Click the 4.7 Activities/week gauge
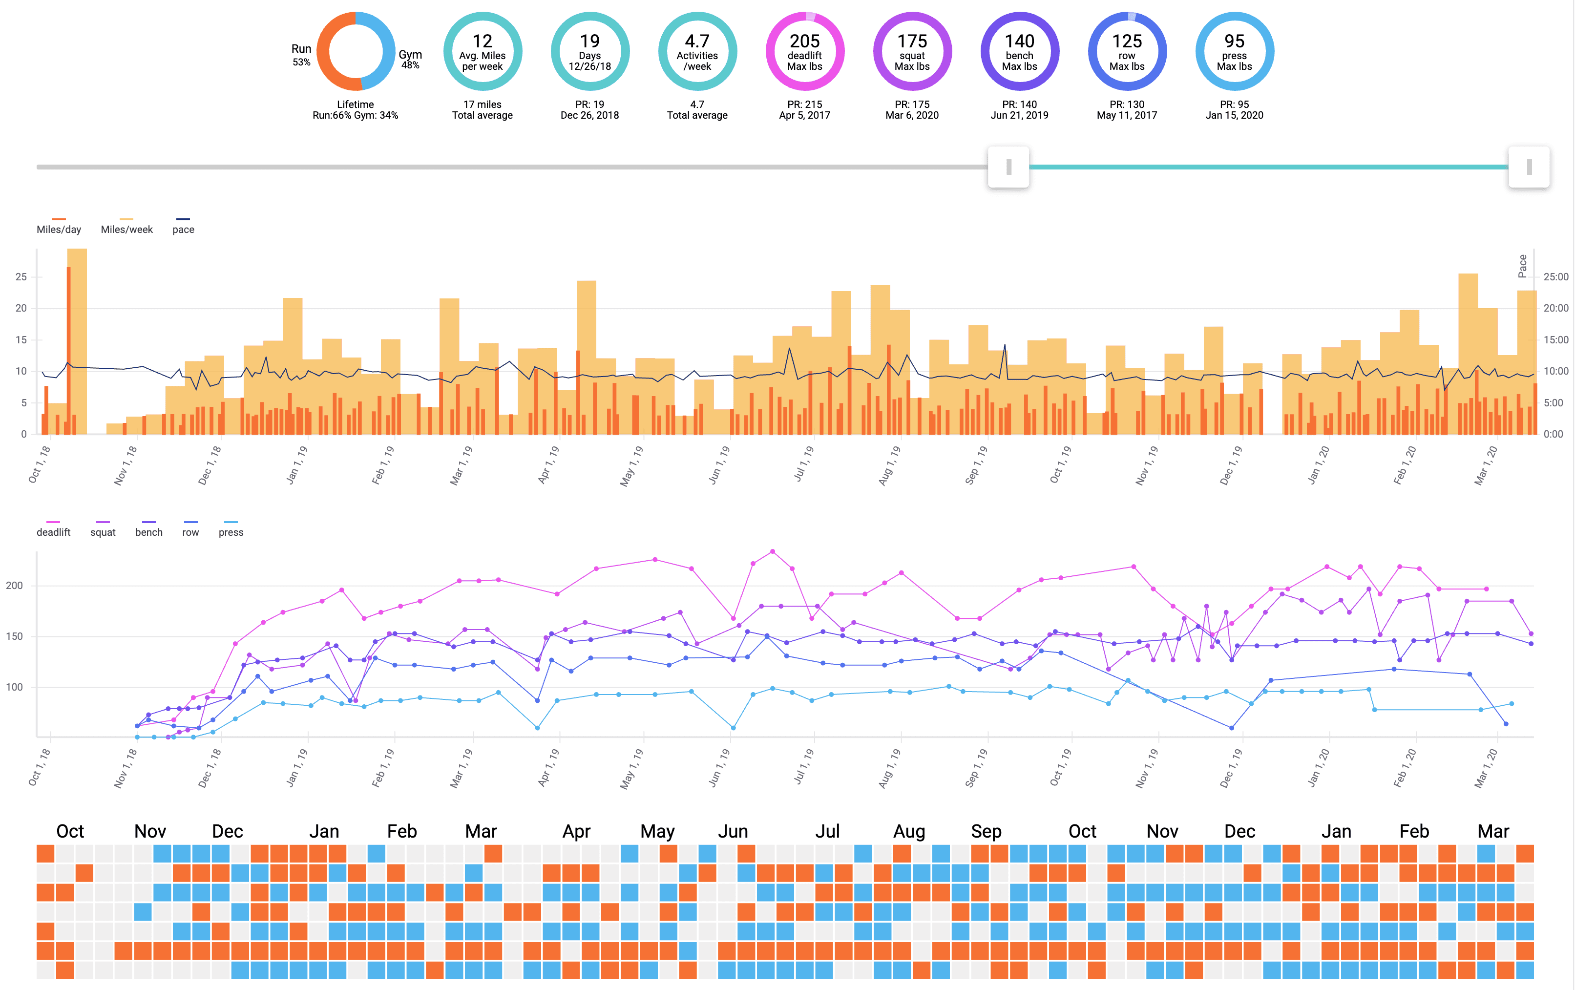Screen dimensions: 1575x990 [697, 51]
